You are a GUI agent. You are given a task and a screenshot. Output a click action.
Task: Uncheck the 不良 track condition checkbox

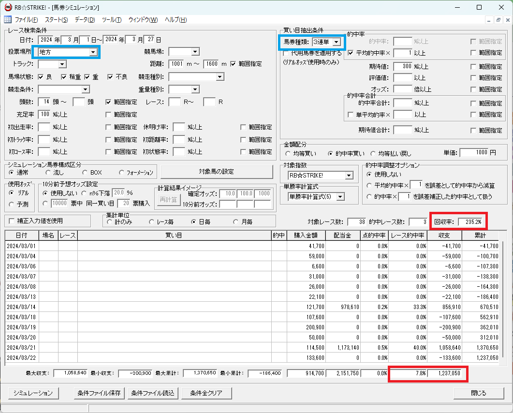click(x=110, y=77)
